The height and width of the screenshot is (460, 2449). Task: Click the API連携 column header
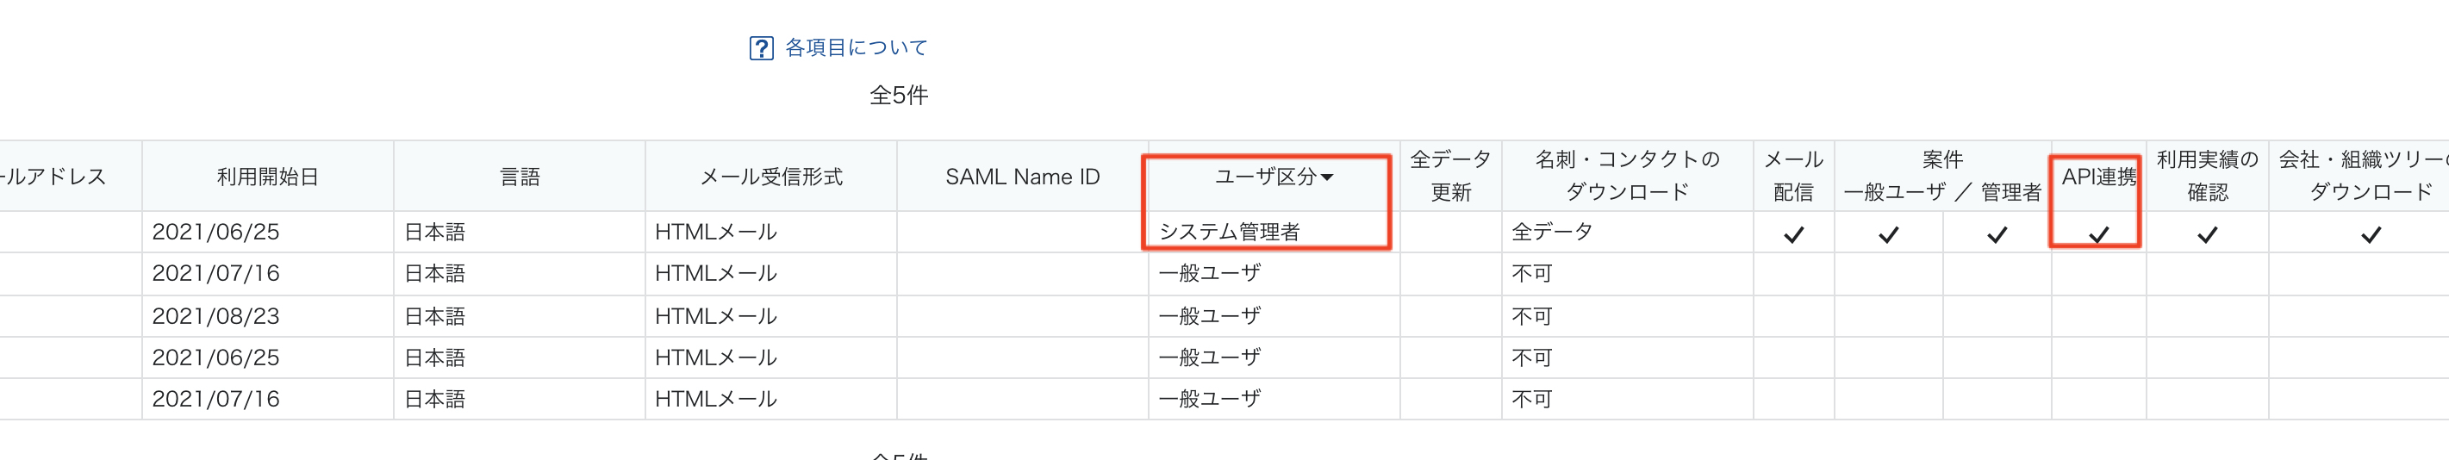[x=2098, y=177]
